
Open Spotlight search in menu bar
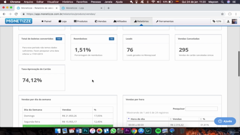tap(222, 2)
